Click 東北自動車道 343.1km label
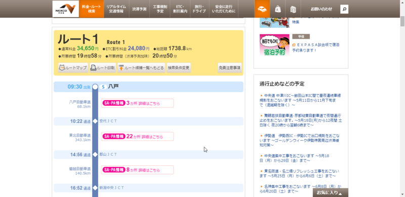405x197 pixels. (x=80, y=138)
